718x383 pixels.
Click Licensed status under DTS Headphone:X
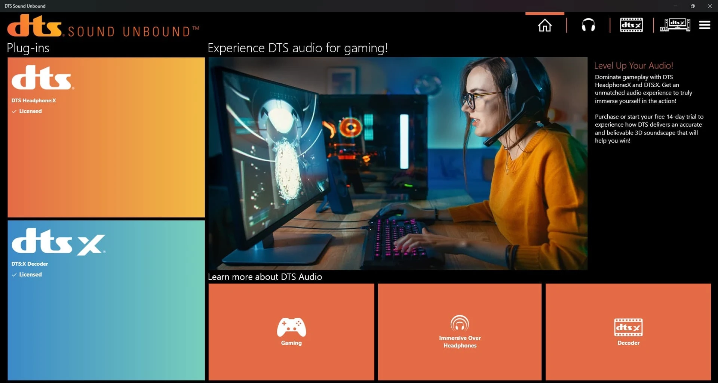click(27, 111)
